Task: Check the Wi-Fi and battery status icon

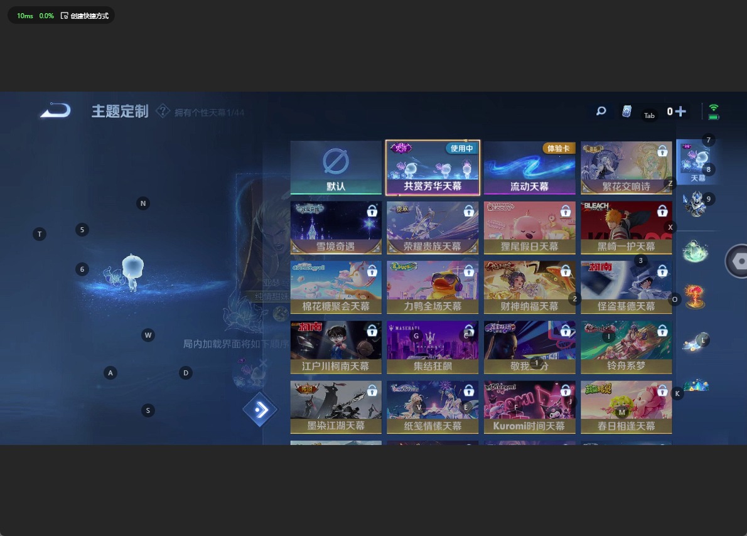Action: pos(714,112)
